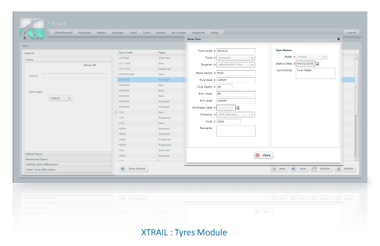This screenshot has height=246, width=380.
Task: Select highlighted tyre row 321312
Action: 151,80
